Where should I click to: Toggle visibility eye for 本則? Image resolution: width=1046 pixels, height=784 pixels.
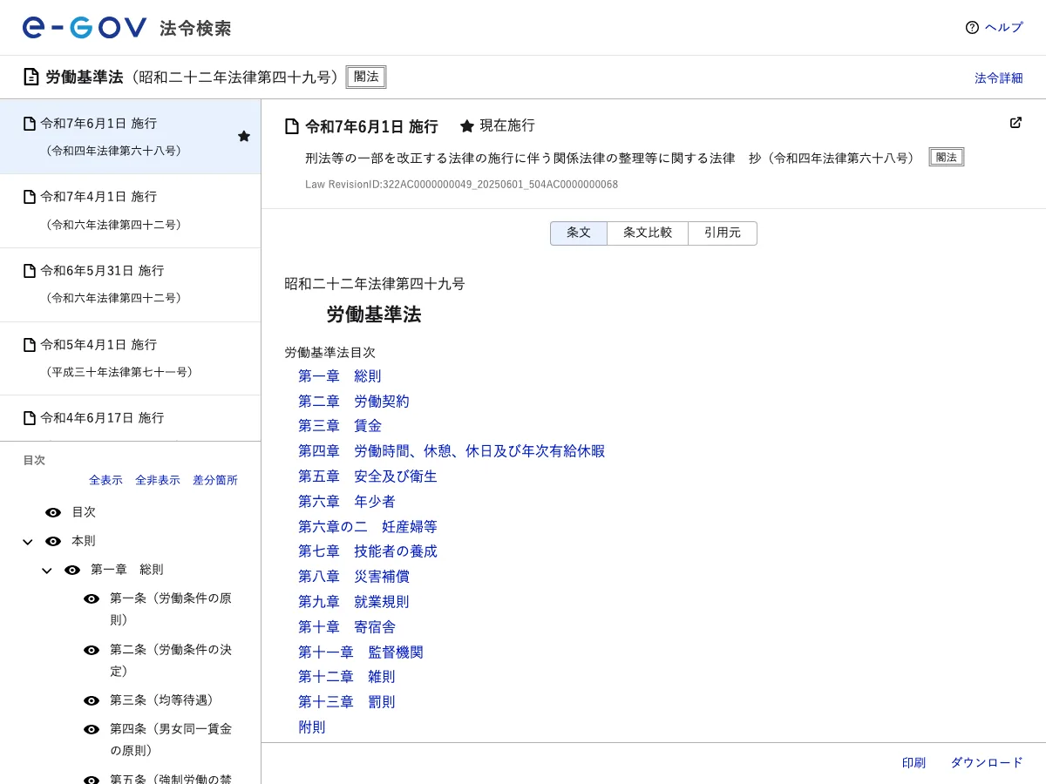[53, 541]
